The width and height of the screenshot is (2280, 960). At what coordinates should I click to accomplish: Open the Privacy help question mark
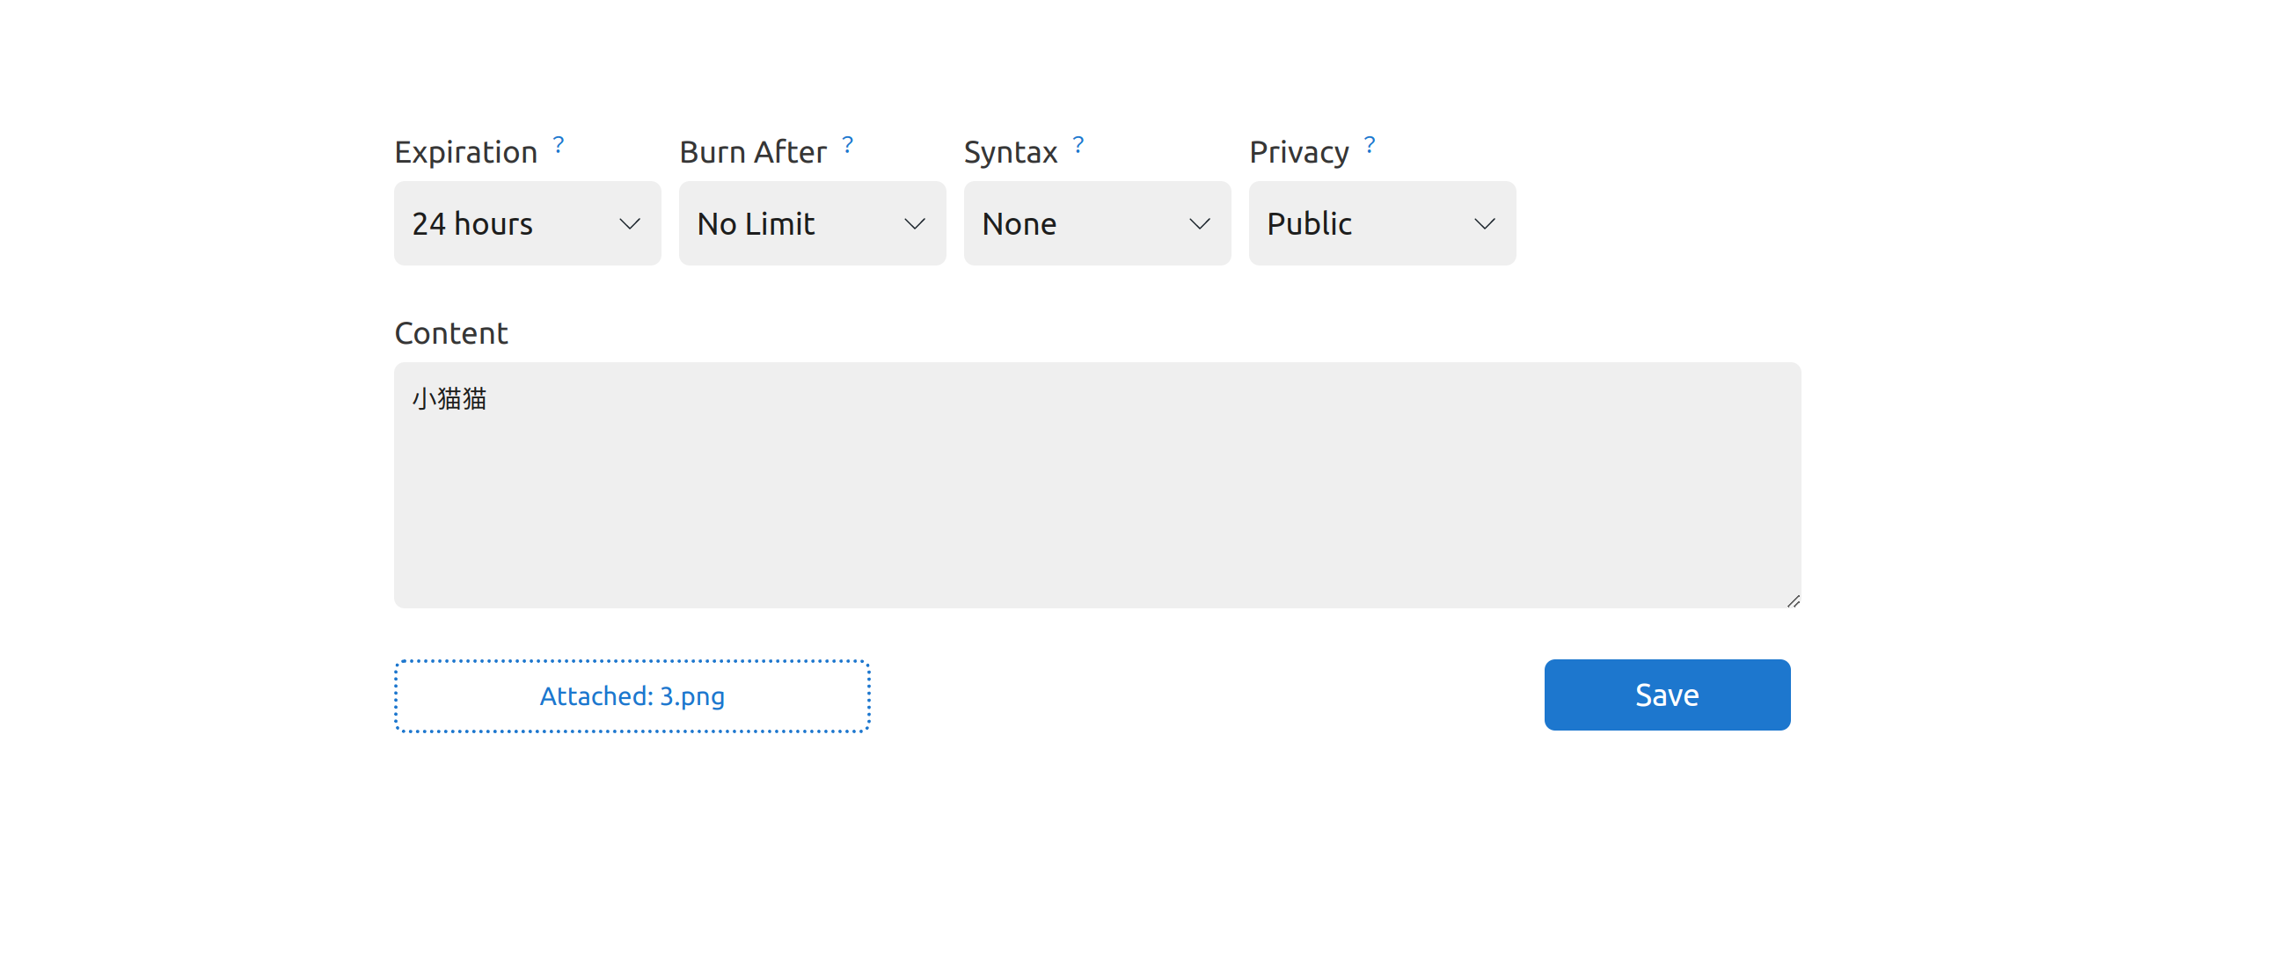coord(1370,144)
